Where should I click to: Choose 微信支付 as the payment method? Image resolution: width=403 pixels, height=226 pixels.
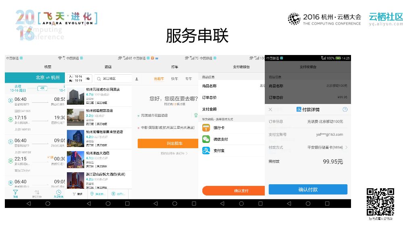pos(231,139)
